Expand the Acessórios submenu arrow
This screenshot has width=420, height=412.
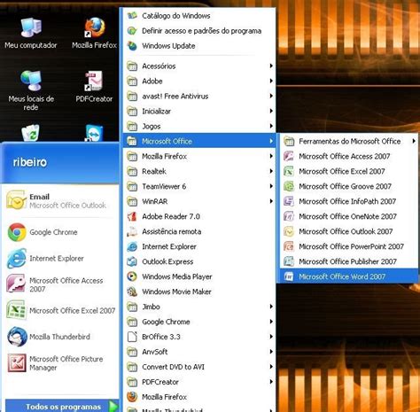point(271,66)
